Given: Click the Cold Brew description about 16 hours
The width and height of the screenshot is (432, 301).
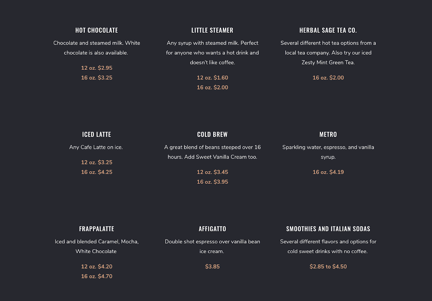Looking at the screenshot, I should [212, 152].
